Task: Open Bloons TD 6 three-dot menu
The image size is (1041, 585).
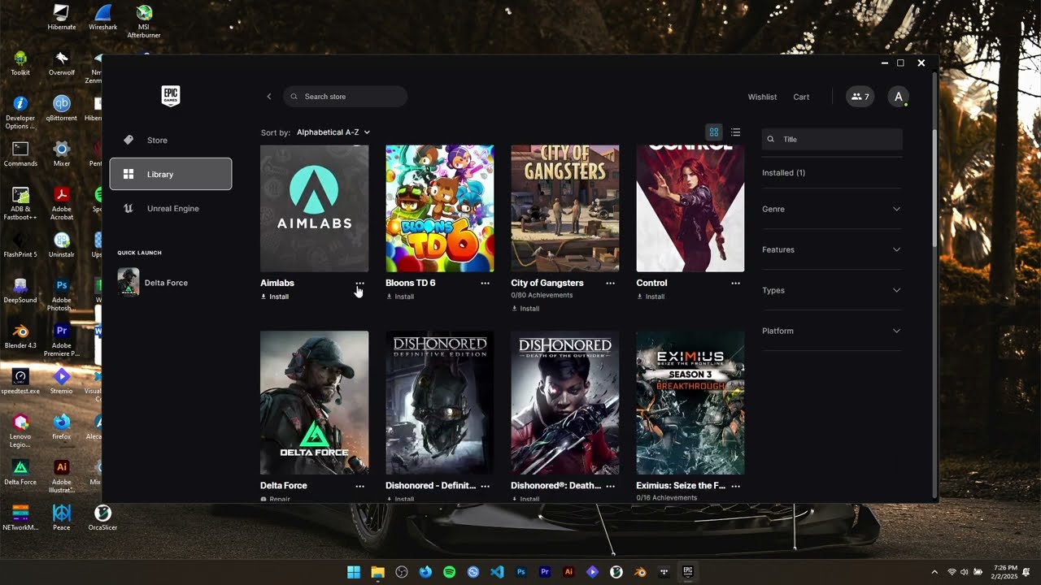Action: point(485,283)
